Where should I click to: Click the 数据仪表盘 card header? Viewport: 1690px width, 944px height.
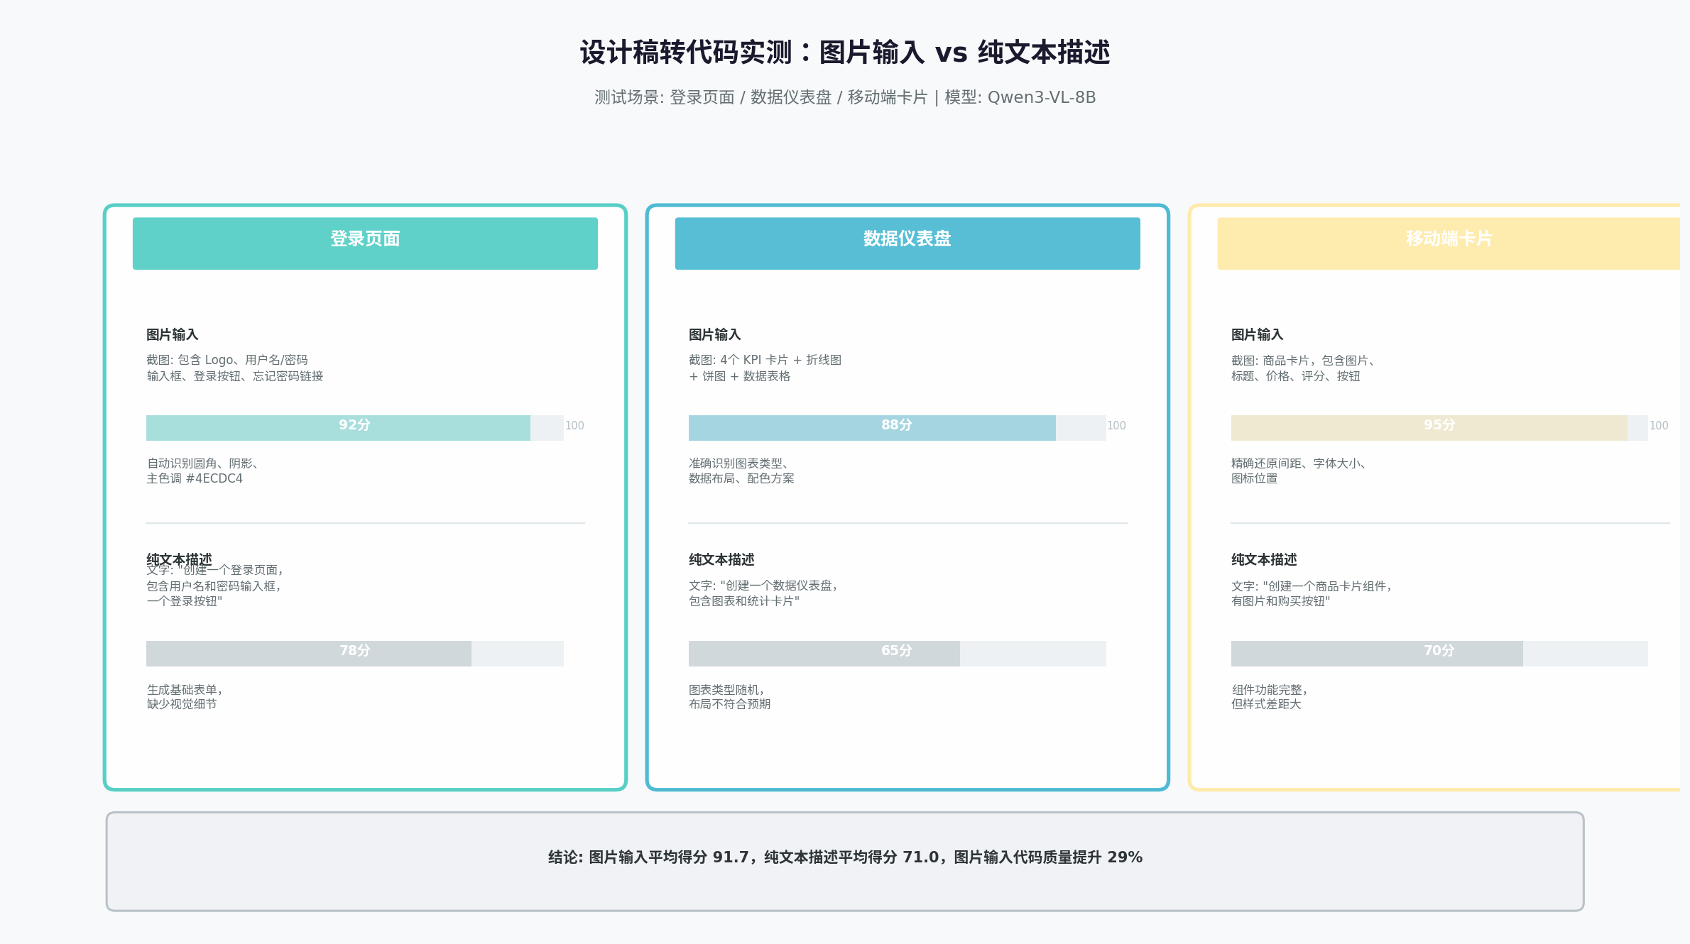tap(907, 243)
